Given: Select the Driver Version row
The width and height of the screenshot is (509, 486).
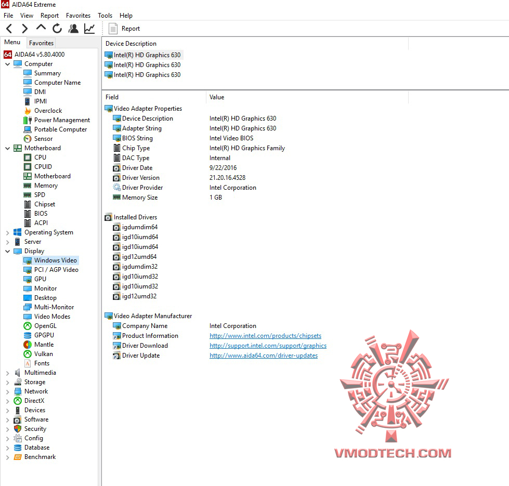Looking at the screenshot, I should click(x=179, y=178).
